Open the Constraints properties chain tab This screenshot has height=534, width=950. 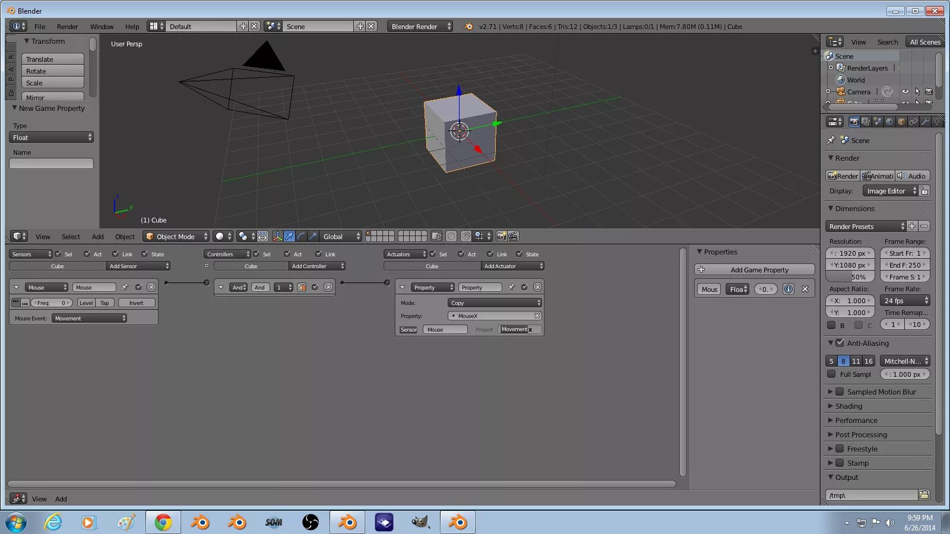(913, 122)
